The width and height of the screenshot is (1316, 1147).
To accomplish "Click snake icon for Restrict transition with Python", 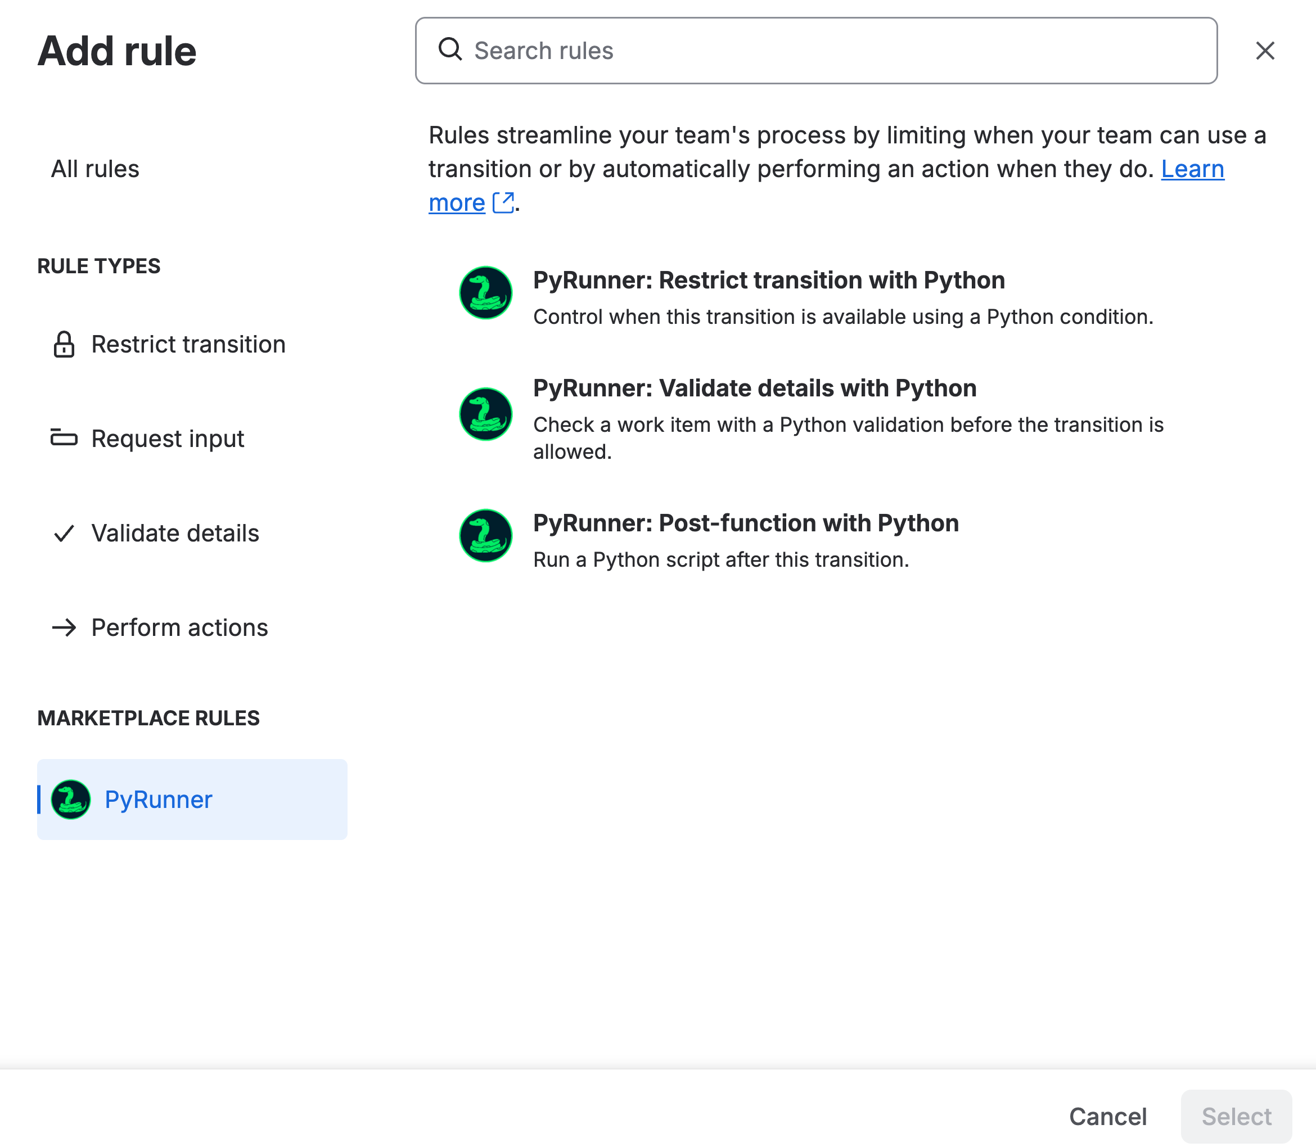I will (486, 293).
